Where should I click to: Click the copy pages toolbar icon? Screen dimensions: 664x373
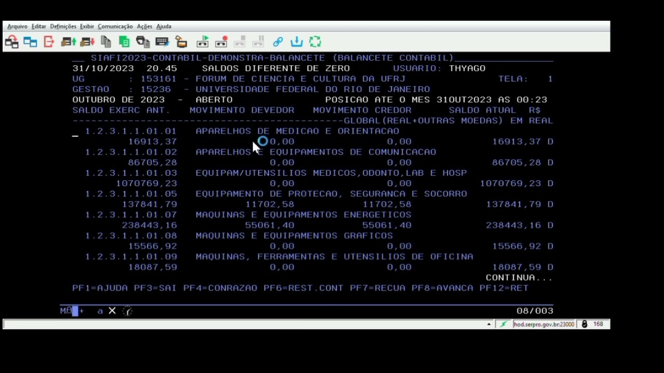(x=106, y=42)
